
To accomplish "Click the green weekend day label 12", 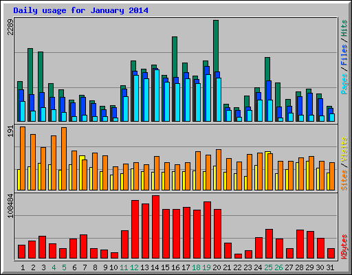I will pos(134,267).
